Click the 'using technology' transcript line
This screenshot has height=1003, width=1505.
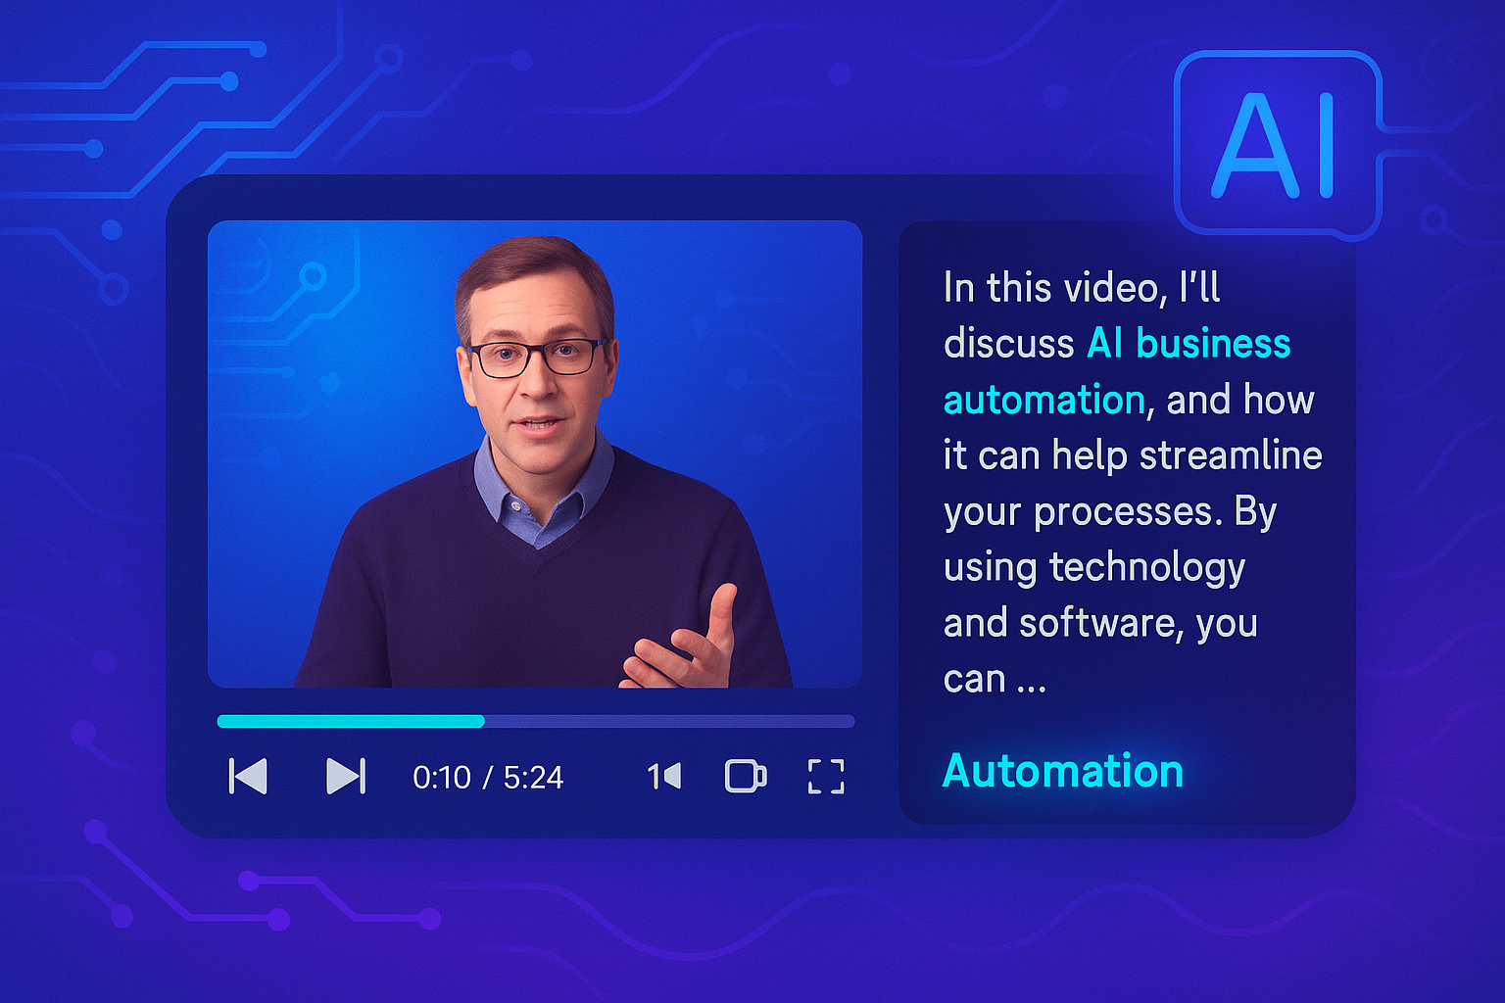(x=1094, y=568)
